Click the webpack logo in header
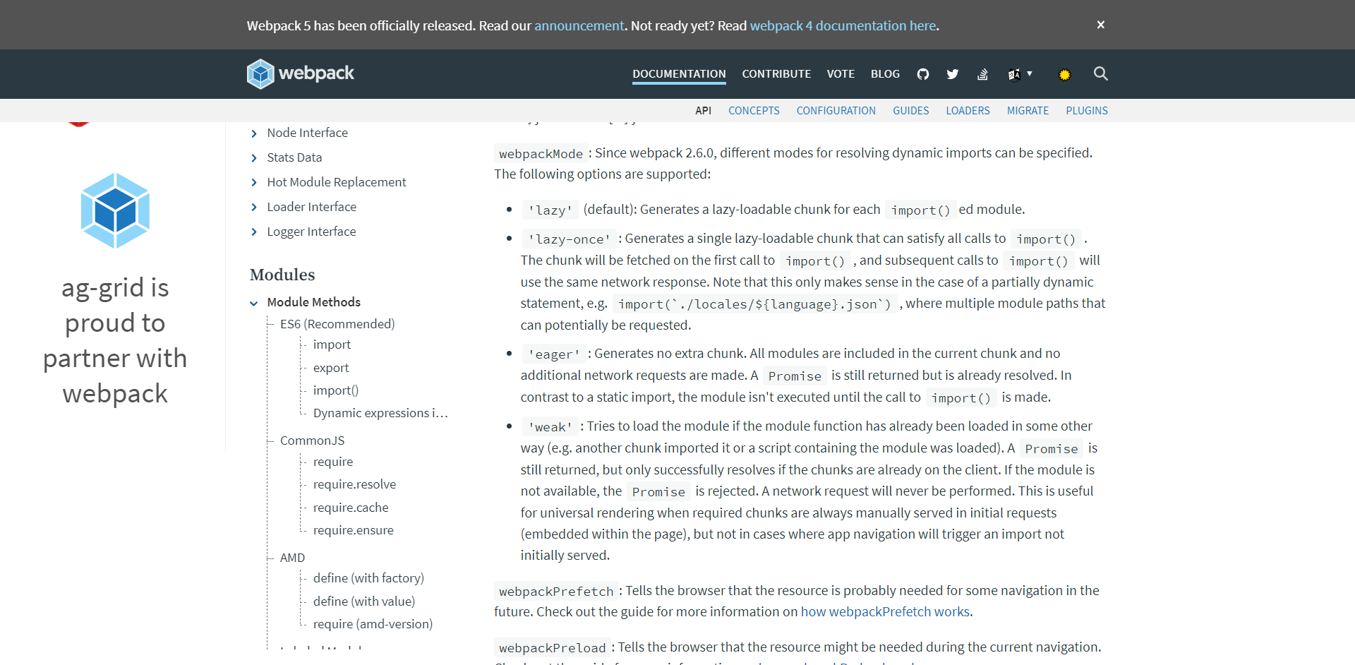This screenshot has height=665, width=1355. (x=301, y=73)
